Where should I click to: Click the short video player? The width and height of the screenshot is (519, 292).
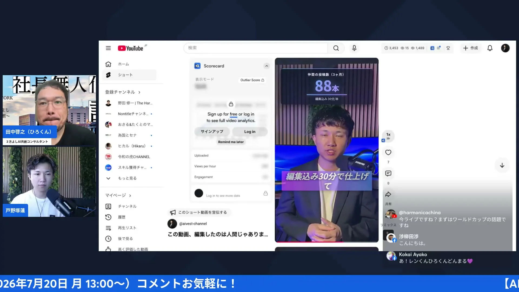(327, 150)
